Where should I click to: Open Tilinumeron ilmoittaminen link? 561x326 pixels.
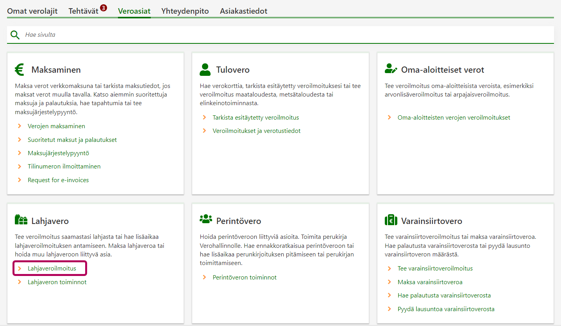point(64,167)
